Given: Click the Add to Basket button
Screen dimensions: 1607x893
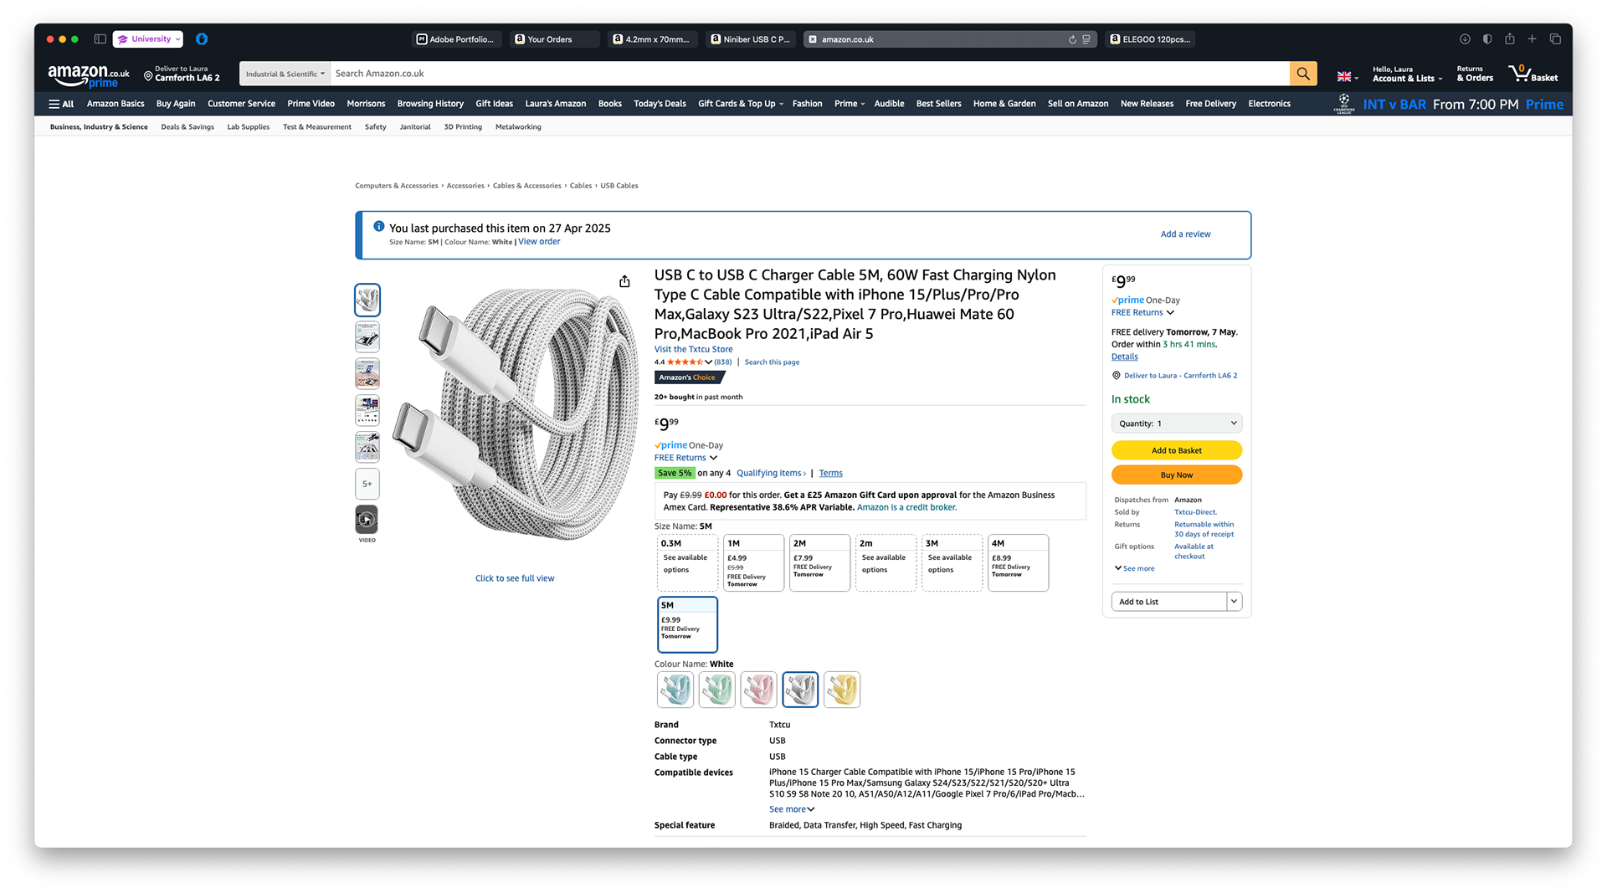Looking at the screenshot, I should (1177, 450).
